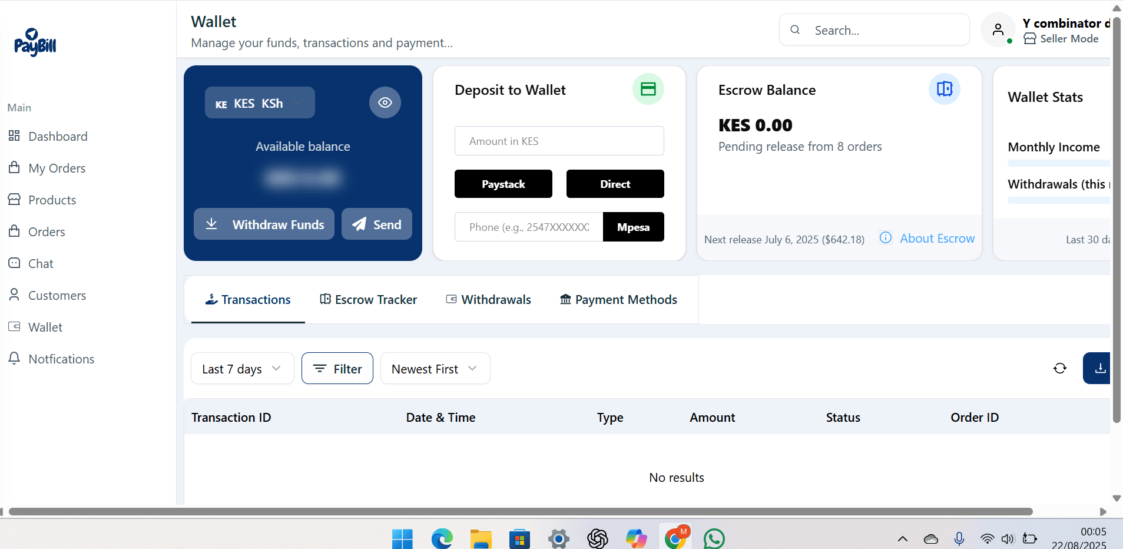Screen dimensions: 1123x549
Task: Click the Mpesa button
Action: point(634,227)
